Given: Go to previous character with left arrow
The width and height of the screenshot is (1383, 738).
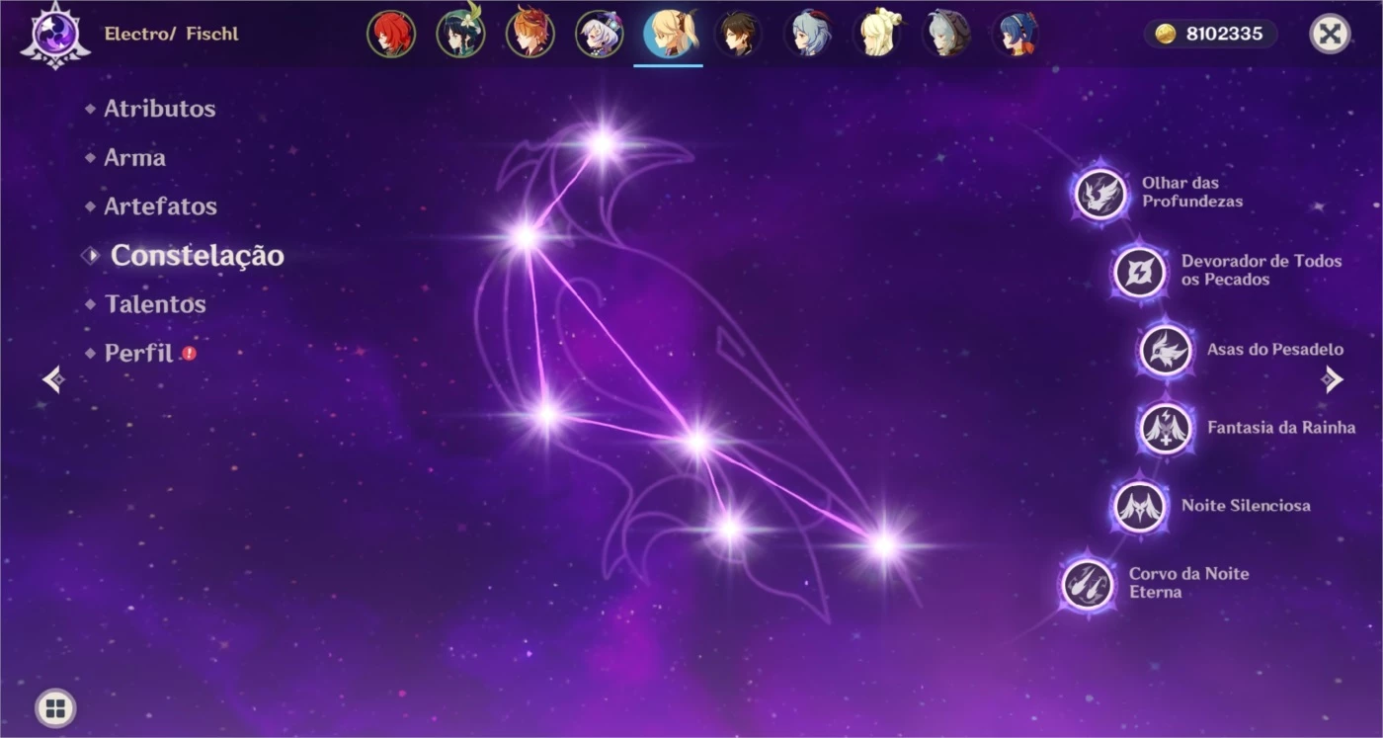Looking at the screenshot, I should coord(52,379).
